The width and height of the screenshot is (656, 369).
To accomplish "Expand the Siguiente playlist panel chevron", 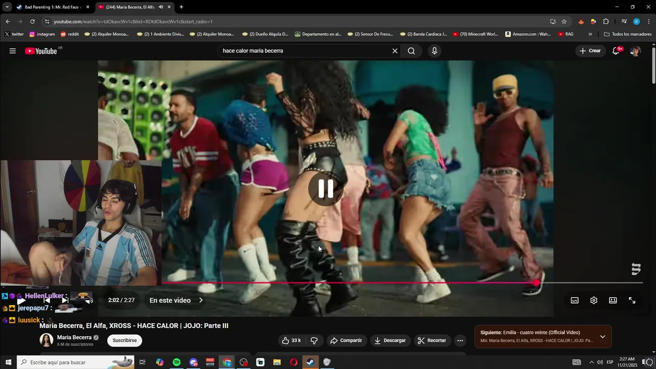I will (603, 337).
